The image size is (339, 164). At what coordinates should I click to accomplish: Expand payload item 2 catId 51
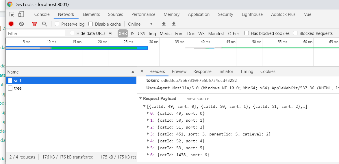[x=148, y=127]
